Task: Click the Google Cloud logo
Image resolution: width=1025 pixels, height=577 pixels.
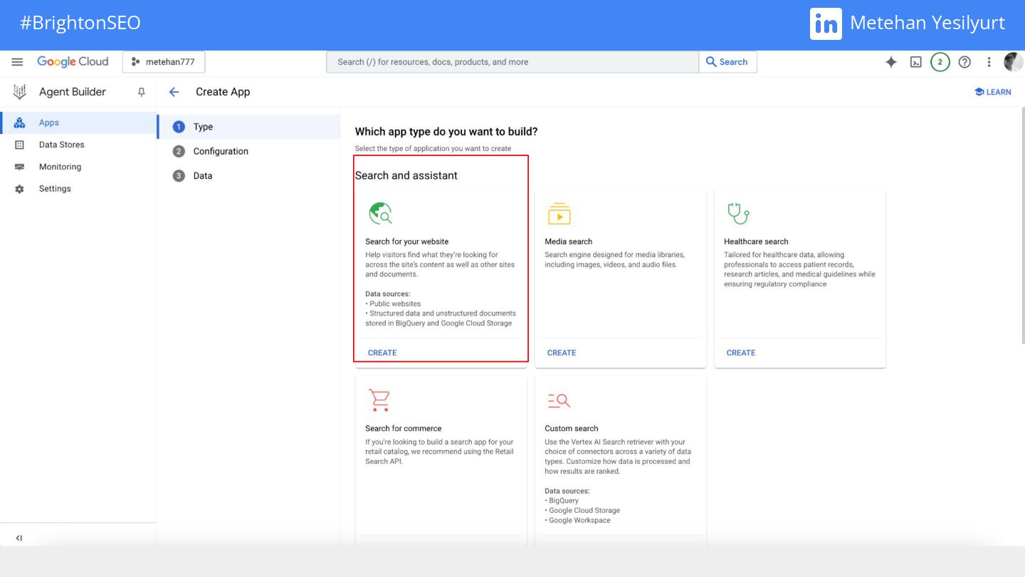Action: 73,62
